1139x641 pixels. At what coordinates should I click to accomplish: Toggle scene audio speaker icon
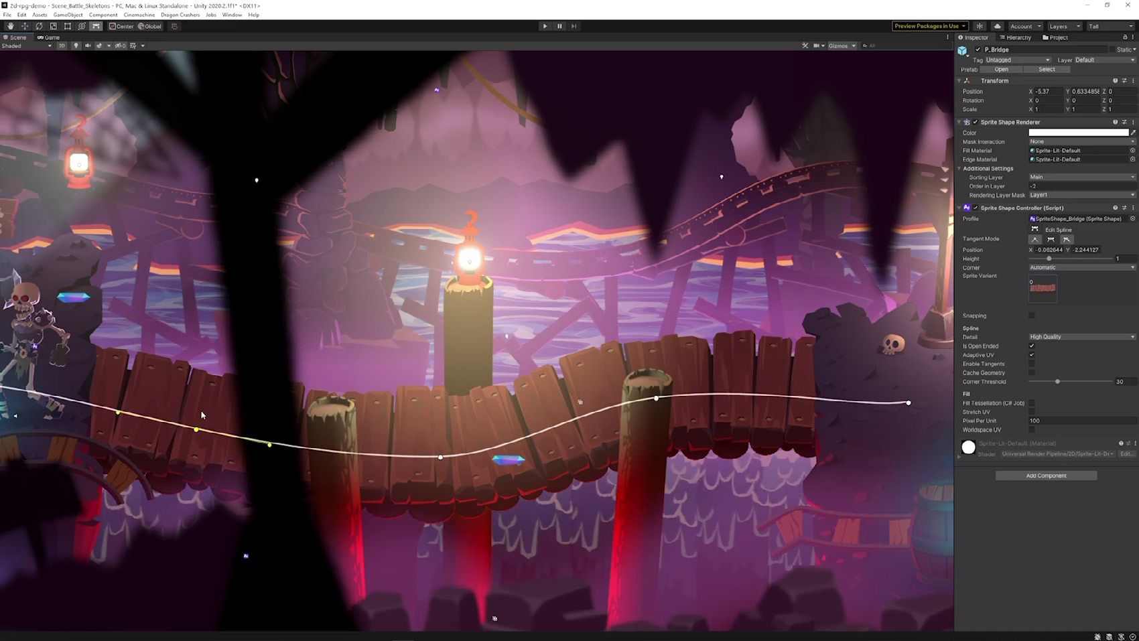pos(88,46)
